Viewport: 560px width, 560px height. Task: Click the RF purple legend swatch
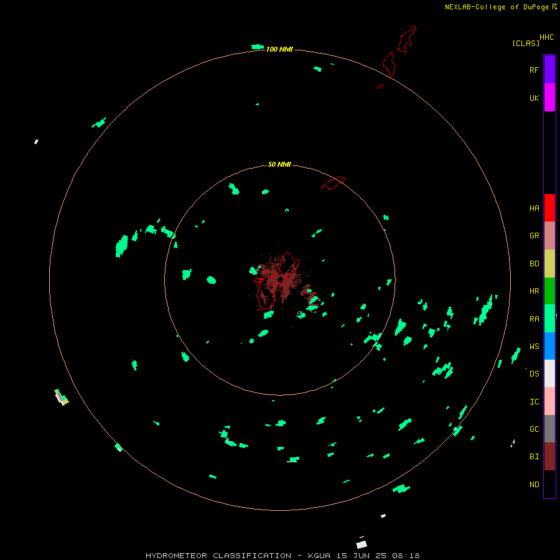point(549,70)
